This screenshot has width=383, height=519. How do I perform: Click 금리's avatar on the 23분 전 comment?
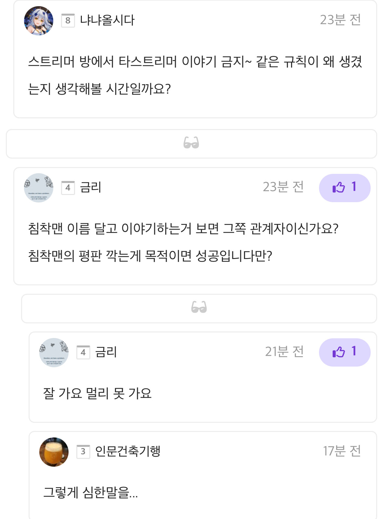(39, 188)
